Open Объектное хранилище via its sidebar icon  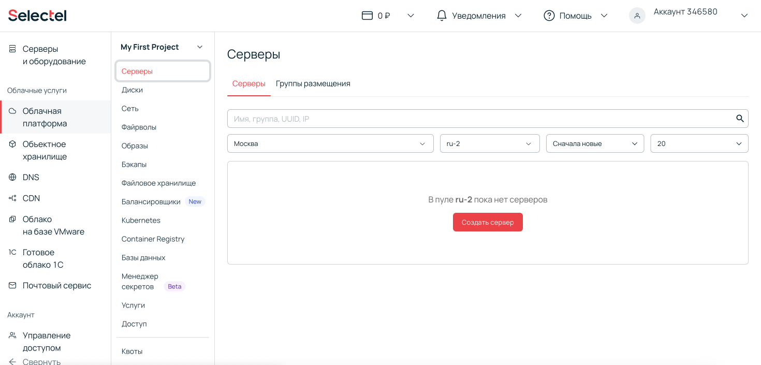[x=11, y=144]
